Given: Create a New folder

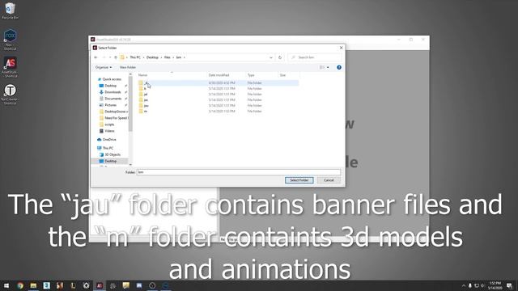Looking at the screenshot, I should 128,67.
